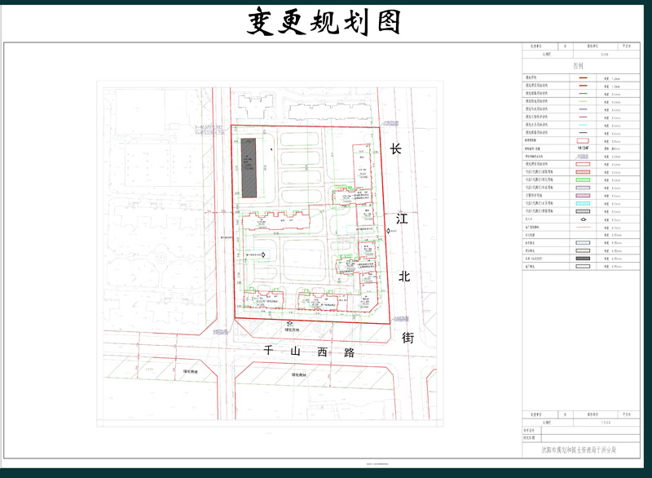Click the dark gray hatched building on map
The image size is (652, 478).
(x=249, y=167)
